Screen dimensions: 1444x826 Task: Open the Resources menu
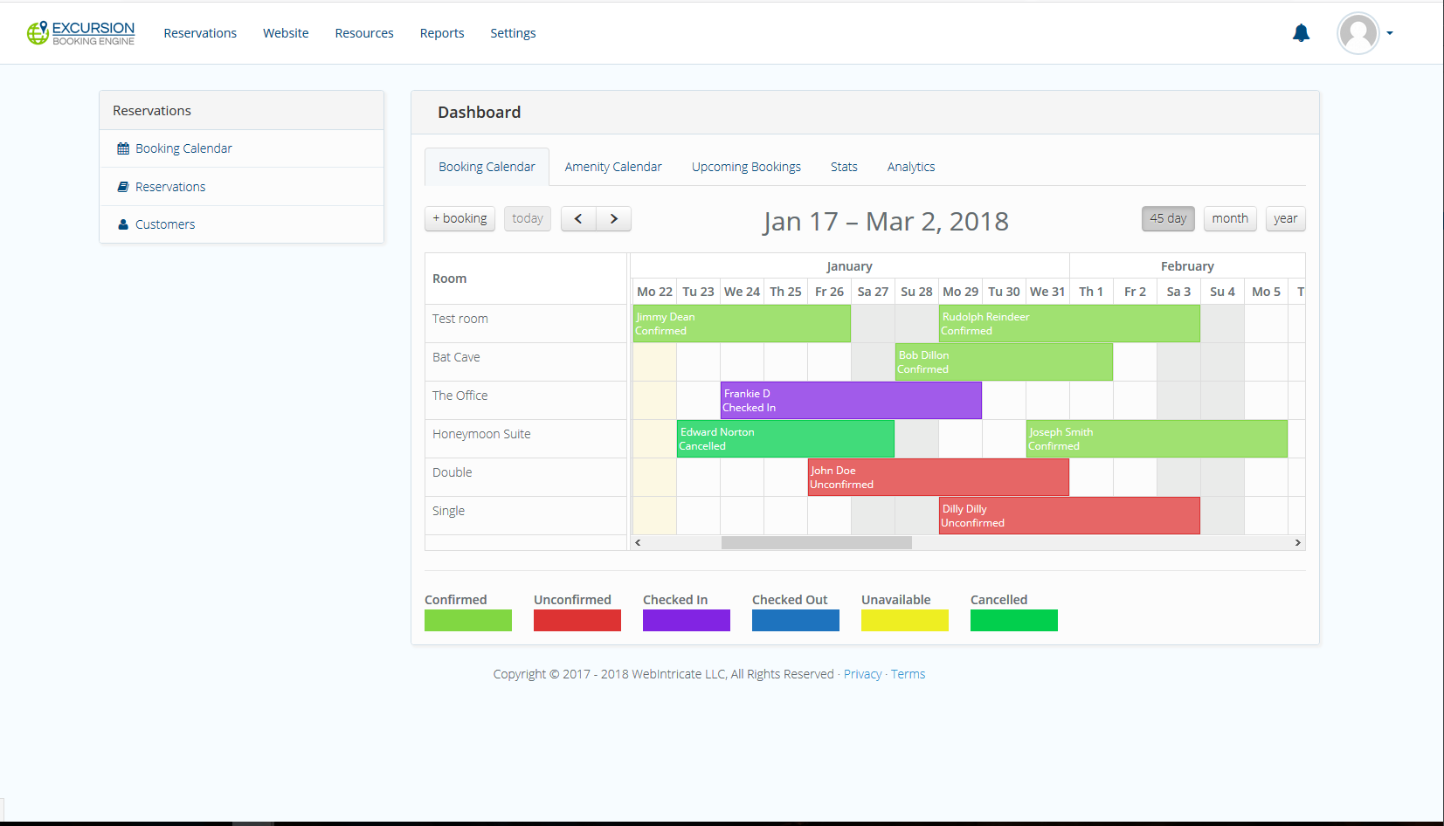pyautogui.click(x=364, y=33)
